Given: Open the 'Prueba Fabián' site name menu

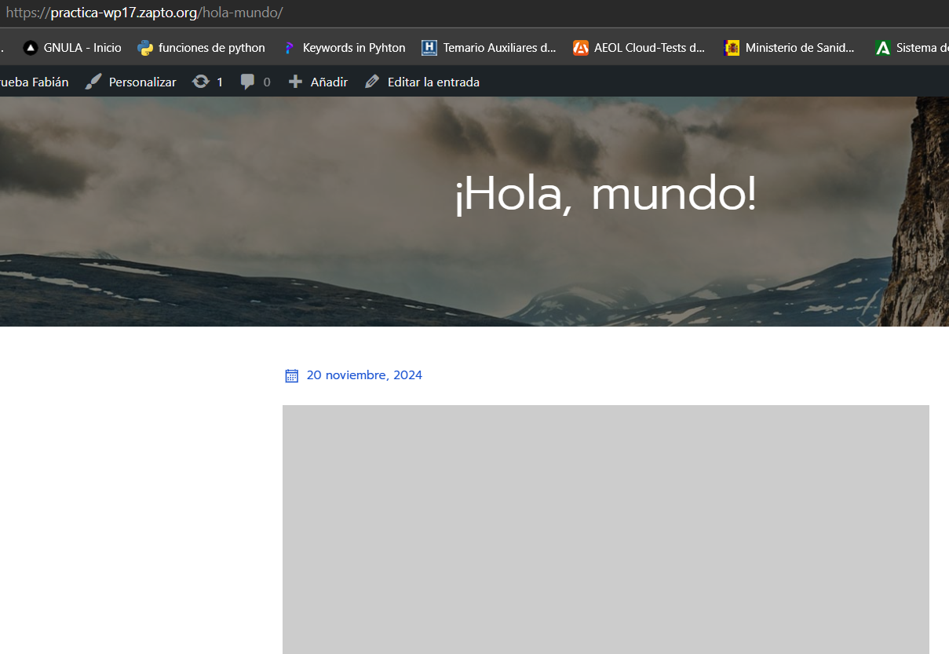Looking at the screenshot, I should [x=35, y=82].
